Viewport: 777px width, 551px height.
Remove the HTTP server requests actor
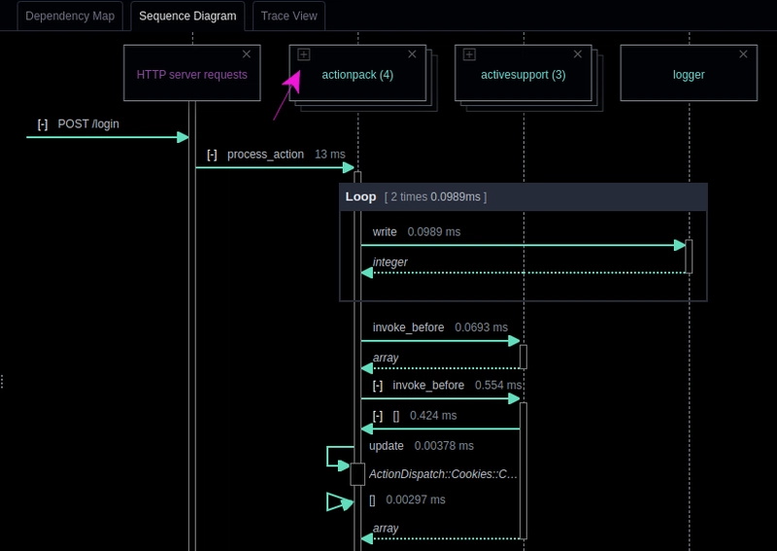pos(247,54)
